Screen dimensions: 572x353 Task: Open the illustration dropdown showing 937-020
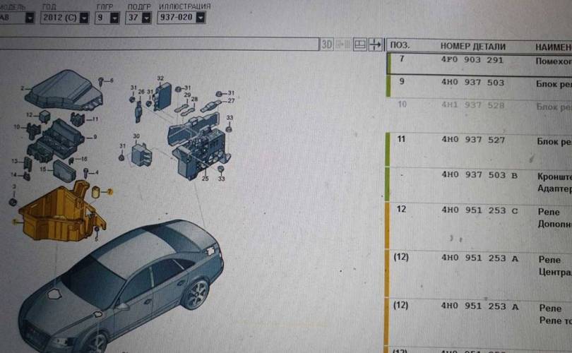(204, 18)
